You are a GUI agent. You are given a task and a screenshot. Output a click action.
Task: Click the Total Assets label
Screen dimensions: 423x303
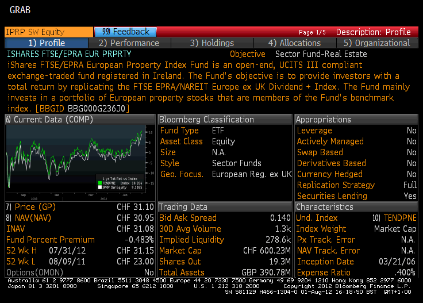tap(182, 273)
